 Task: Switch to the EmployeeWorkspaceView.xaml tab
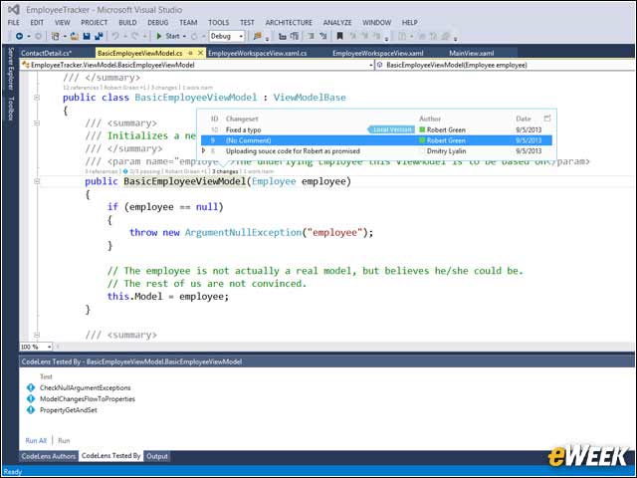[x=378, y=53]
